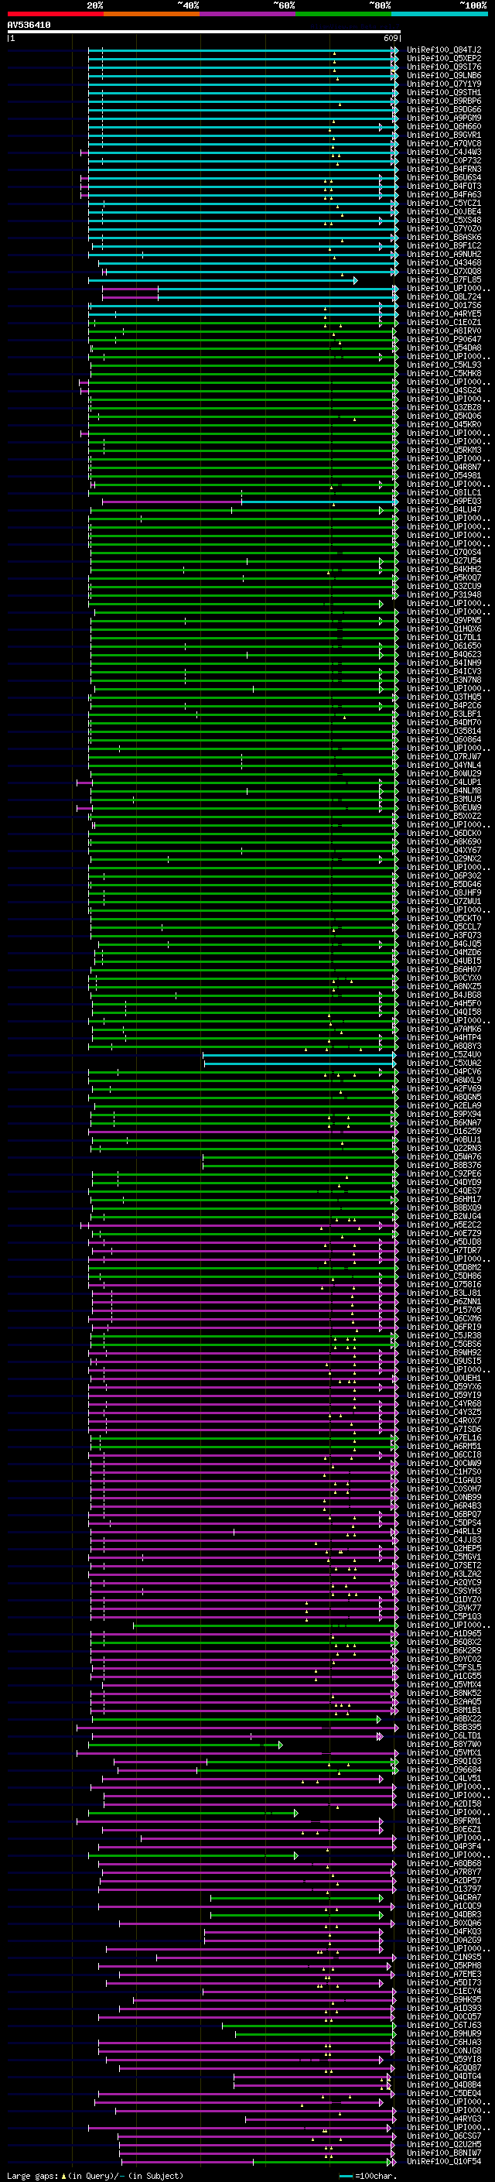
Task: Select UniRef100_B6Q8X2 label
Action: [444, 1642]
